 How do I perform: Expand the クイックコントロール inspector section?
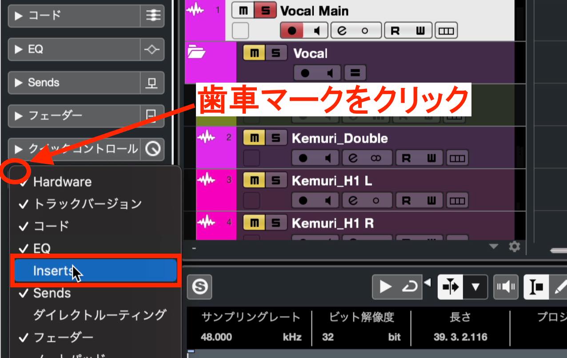pos(19,149)
